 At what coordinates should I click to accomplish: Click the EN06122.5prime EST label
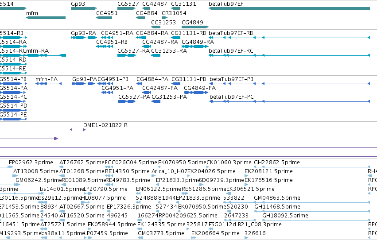[x=159, y=189]
